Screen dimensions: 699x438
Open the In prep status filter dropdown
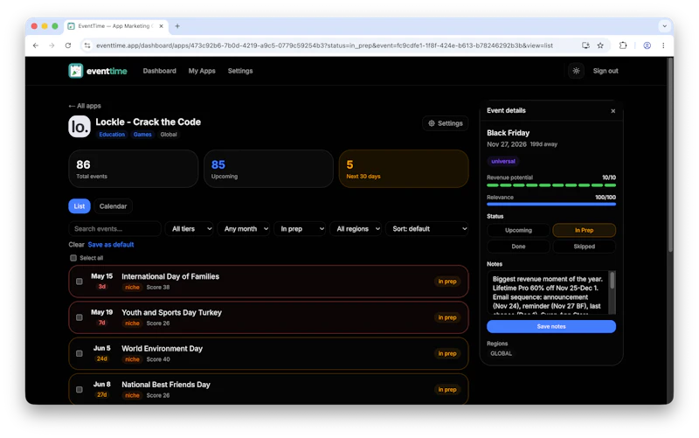[300, 229]
